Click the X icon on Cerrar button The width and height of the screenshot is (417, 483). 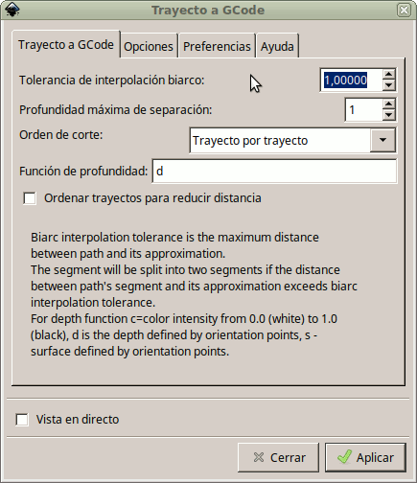click(259, 457)
